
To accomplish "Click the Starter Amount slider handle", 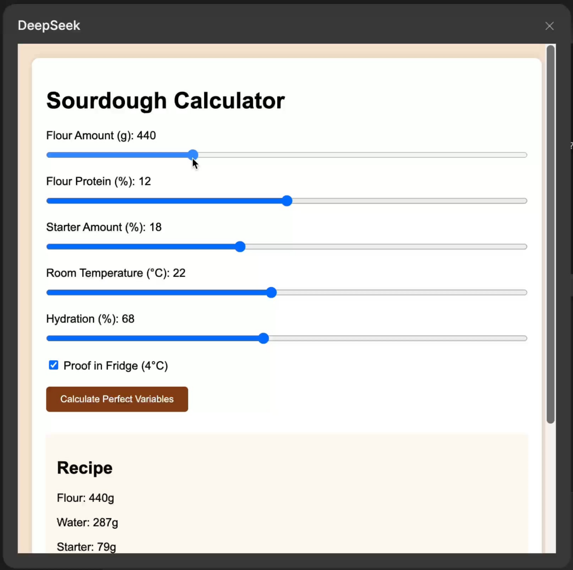I will pos(240,247).
